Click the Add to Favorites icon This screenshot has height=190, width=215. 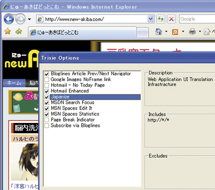19,31
